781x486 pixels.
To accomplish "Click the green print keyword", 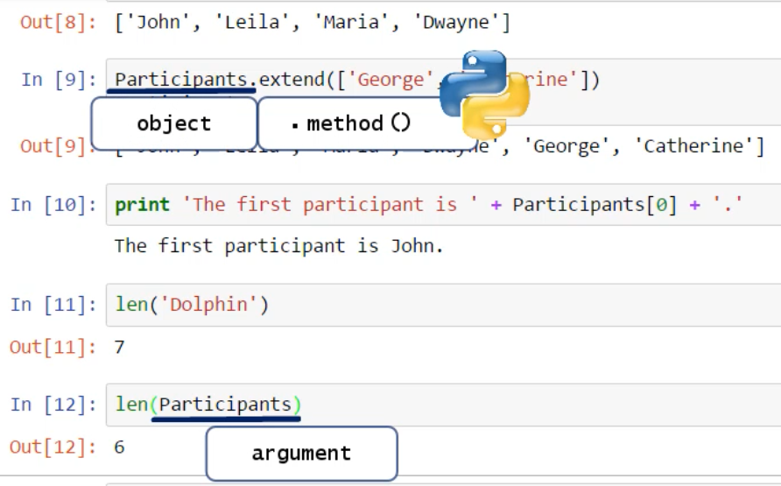I will click(142, 205).
